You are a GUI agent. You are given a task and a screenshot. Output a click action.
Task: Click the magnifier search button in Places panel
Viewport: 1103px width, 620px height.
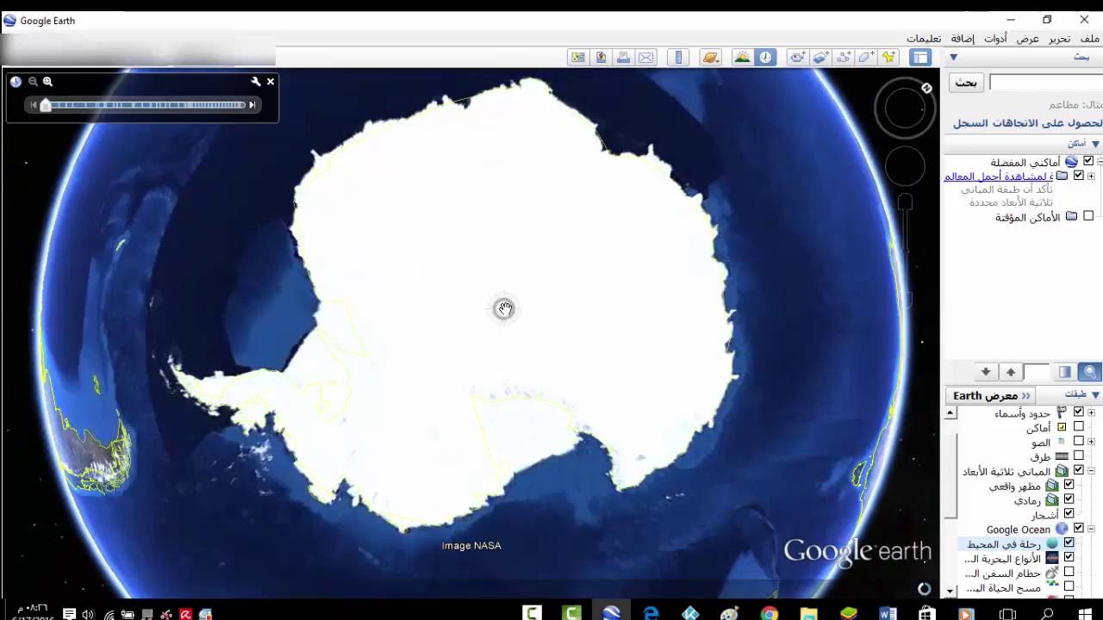pyautogui.click(x=1090, y=372)
